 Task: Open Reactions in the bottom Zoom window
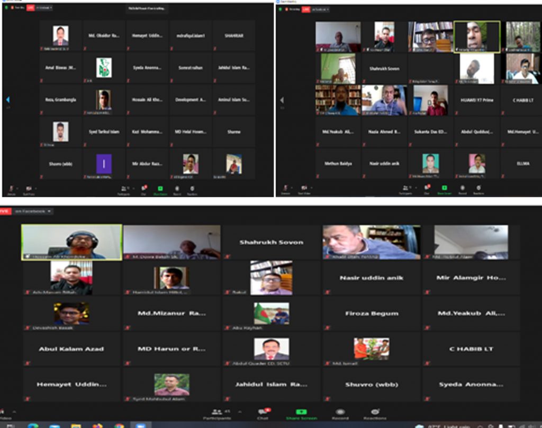coord(375,414)
